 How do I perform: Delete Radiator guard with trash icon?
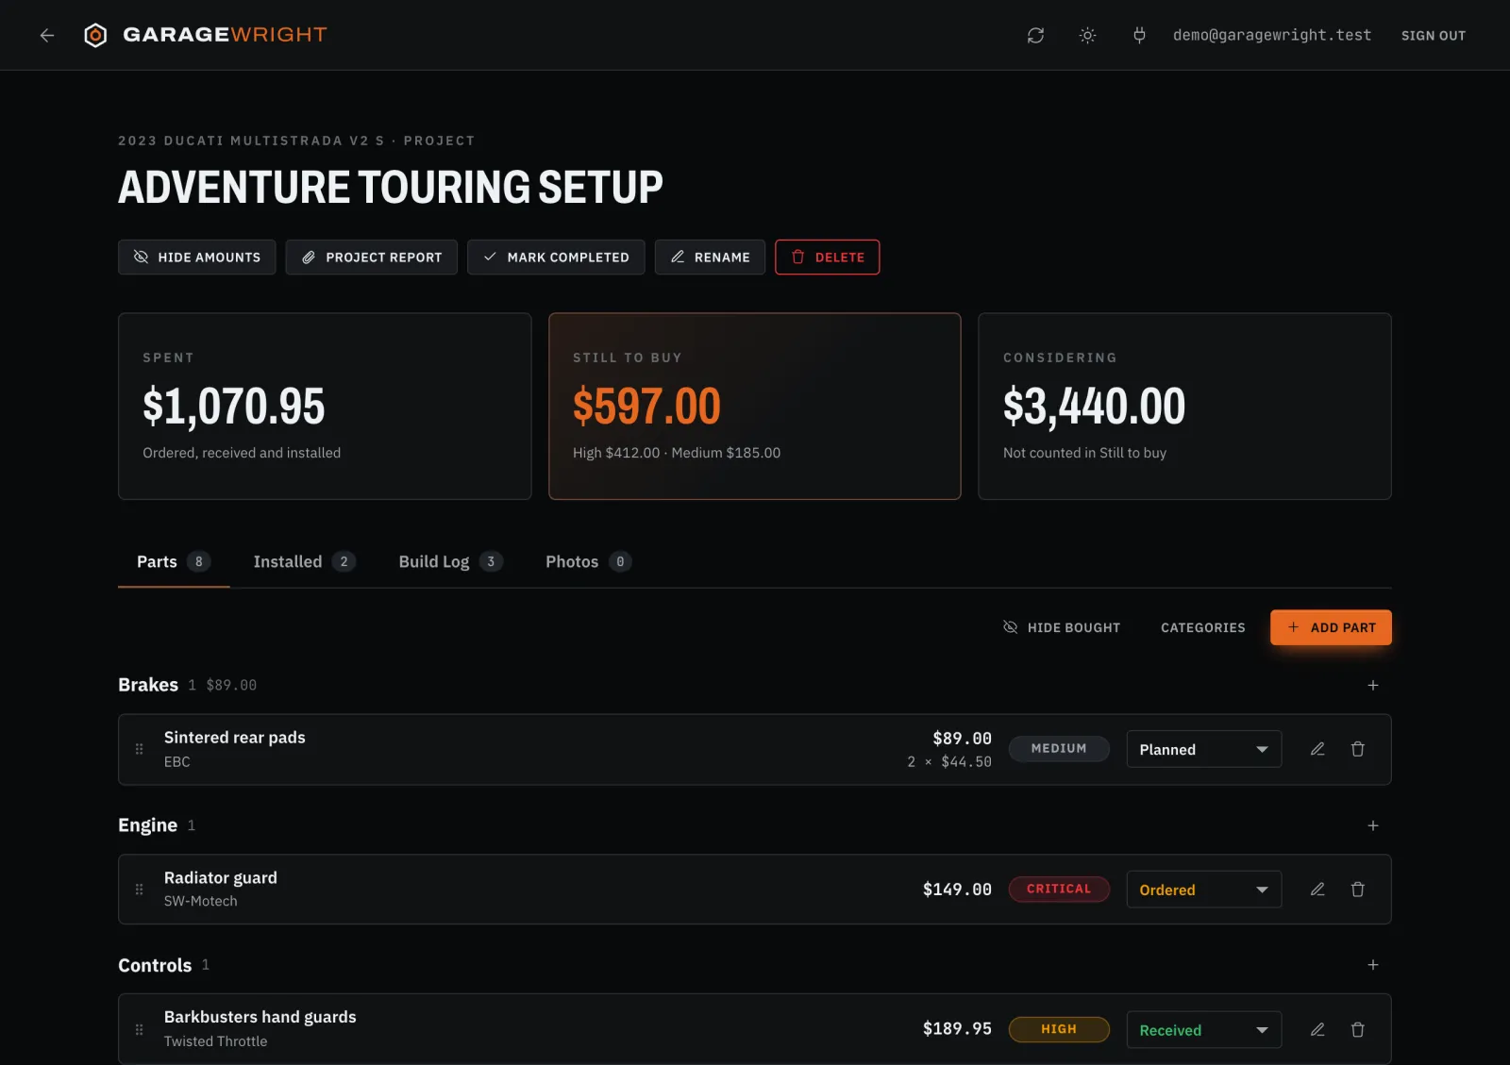1357,890
